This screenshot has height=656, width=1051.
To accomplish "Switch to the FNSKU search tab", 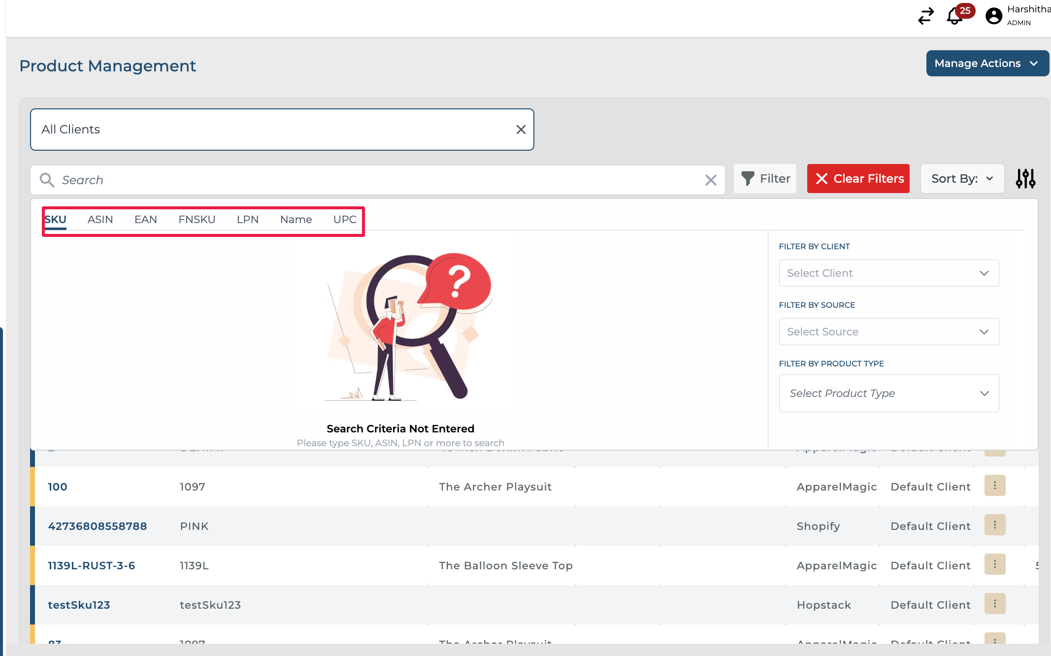I will [197, 220].
